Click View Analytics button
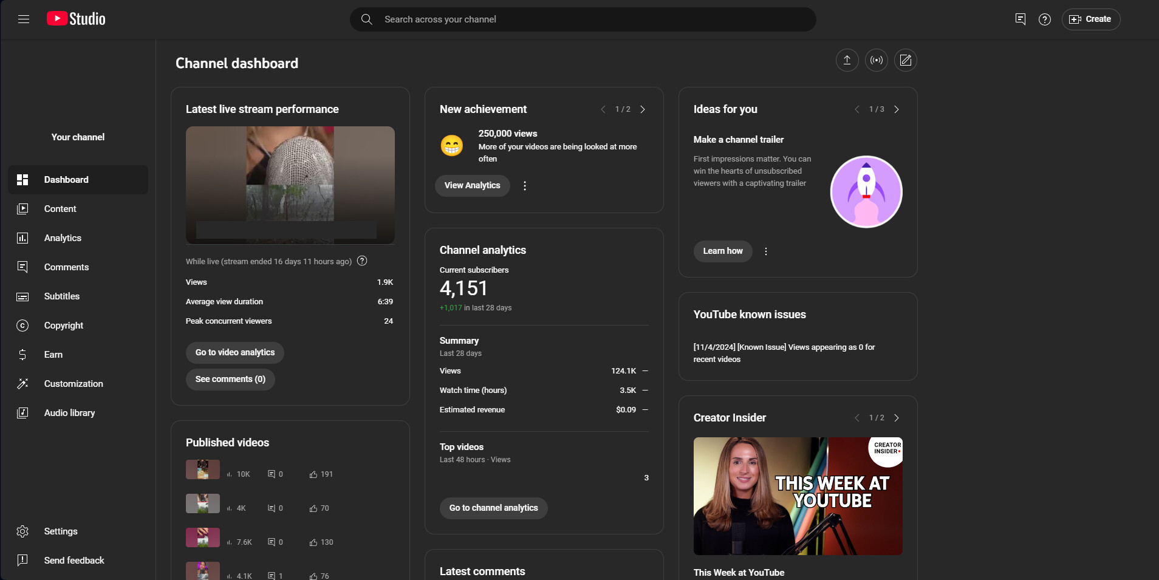This screenshot has width=1159, height=580. (x=472, y=186)
